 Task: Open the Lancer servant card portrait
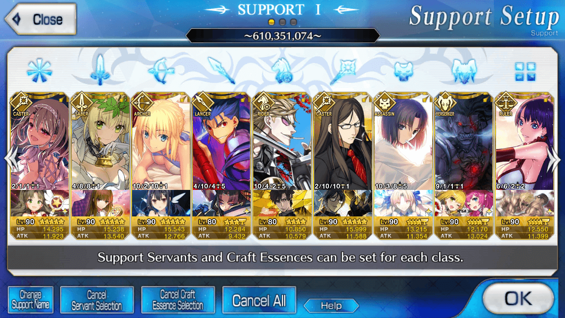click(x=221, y=141)
